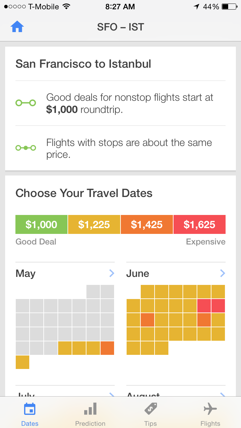241x428 pixels.
Task: Open the Dates tab calendar icon
Action: pos(30,409)
